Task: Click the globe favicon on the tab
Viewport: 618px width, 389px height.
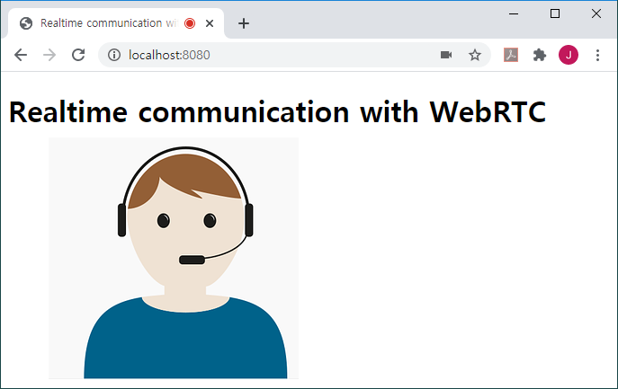Action: [26, 23]
